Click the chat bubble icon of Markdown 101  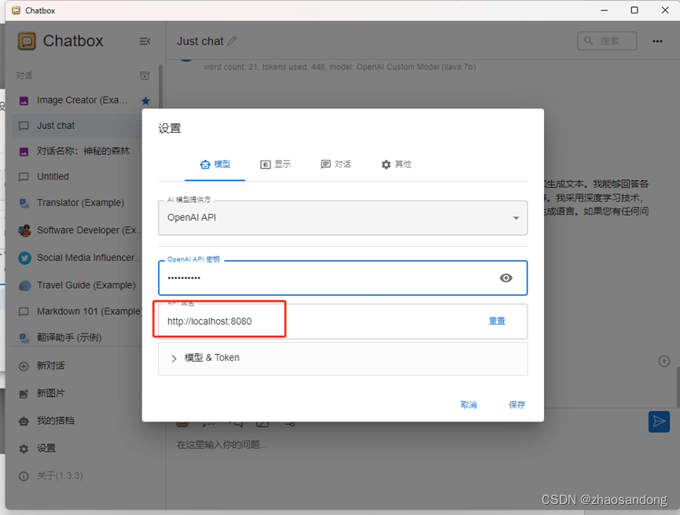(x=24, y=312)
